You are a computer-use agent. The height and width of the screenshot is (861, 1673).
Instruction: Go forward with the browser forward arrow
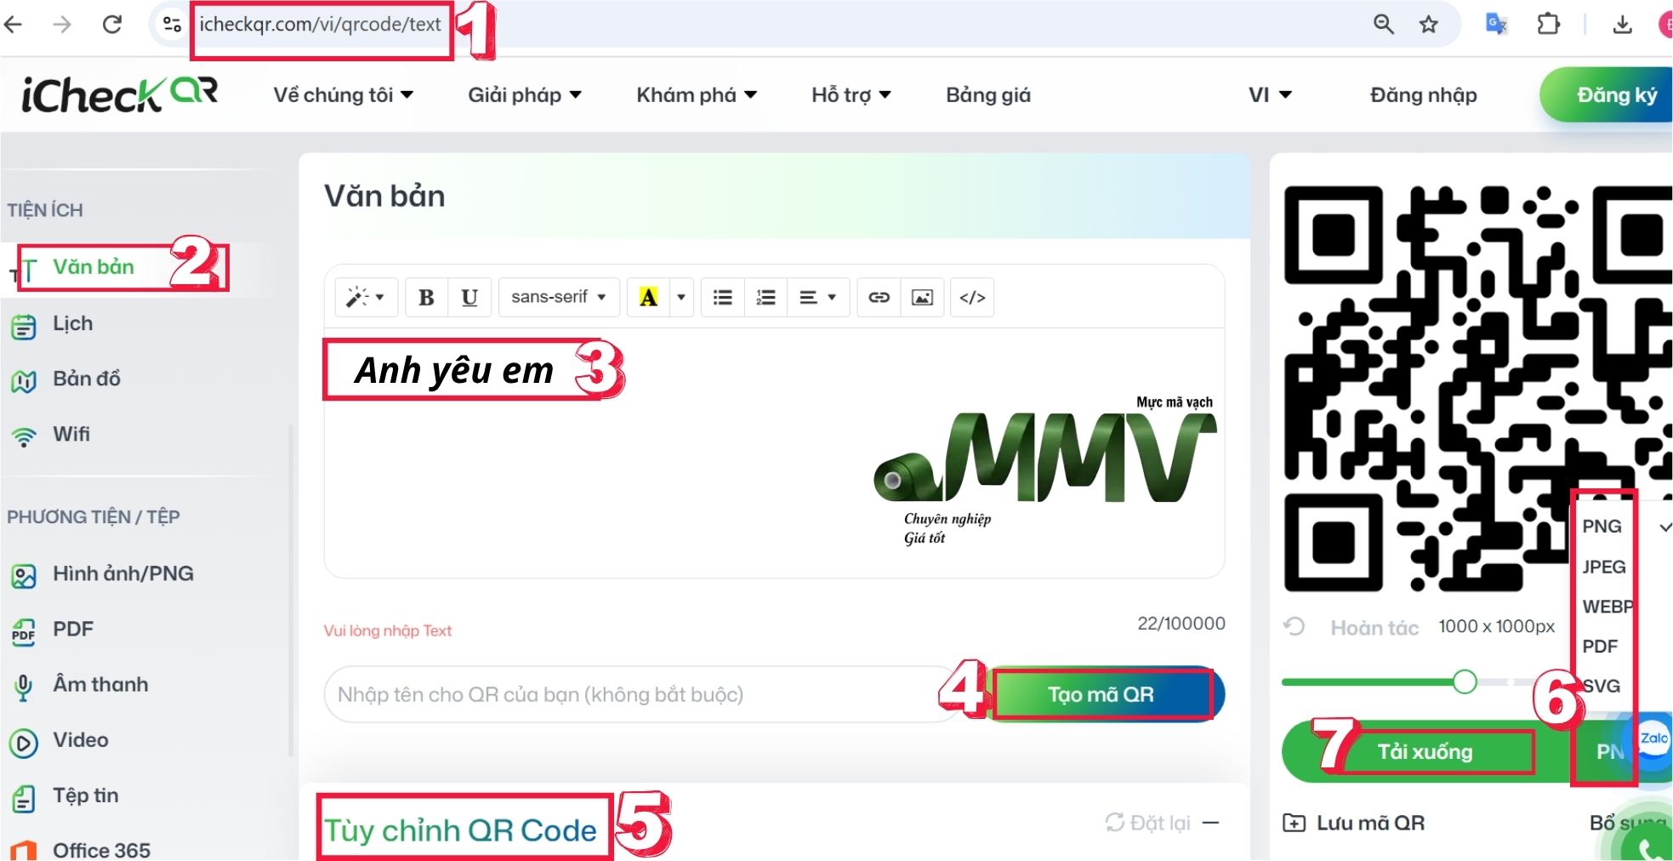[x=62, y=25]
